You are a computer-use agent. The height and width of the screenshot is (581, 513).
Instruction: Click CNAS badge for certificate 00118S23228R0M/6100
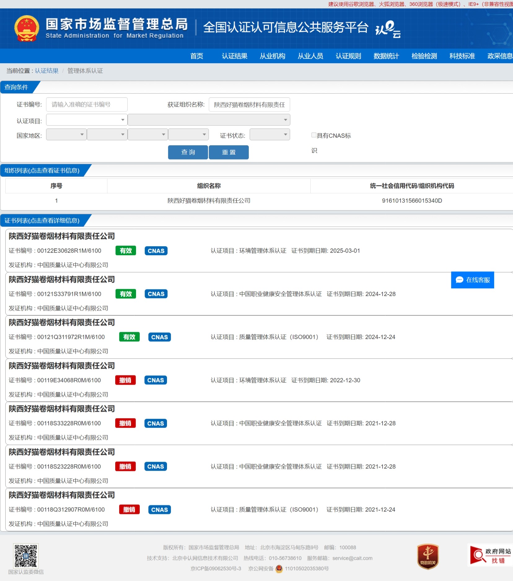pyautogui.click(x=156, y=466)
